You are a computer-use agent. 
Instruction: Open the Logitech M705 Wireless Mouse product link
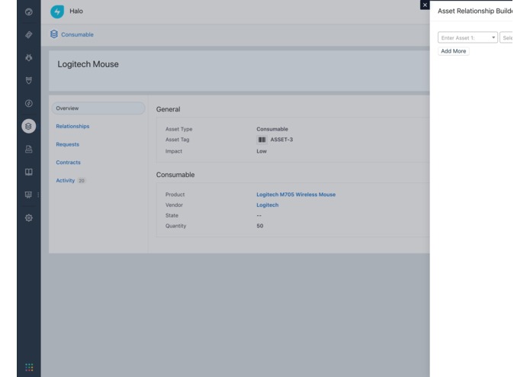click(296, 195)
